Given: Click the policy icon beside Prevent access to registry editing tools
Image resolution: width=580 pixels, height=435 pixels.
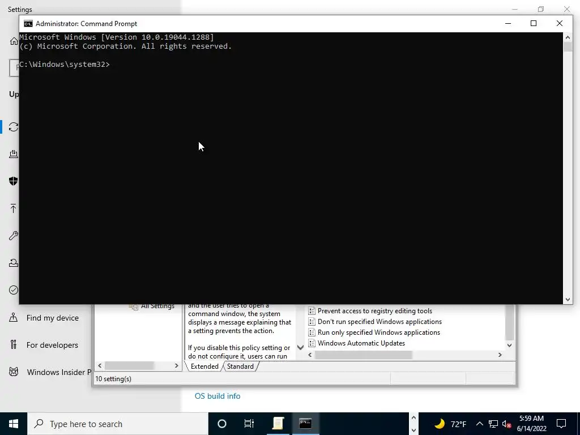Looking at the screenshot, I should (x=312, y=311).
